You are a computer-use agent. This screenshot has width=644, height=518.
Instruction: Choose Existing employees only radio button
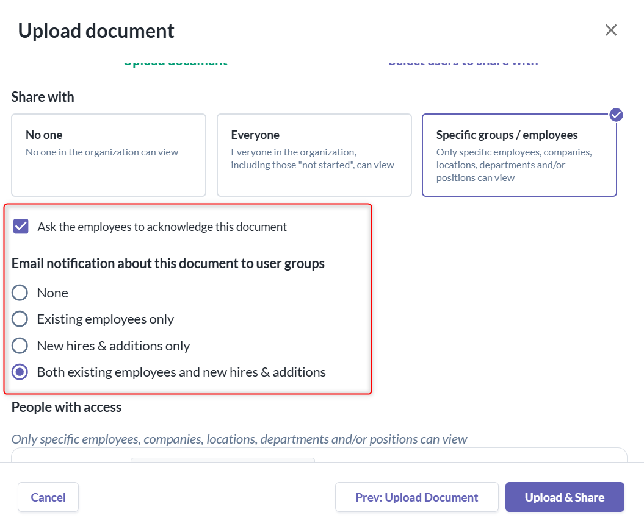click(x=20, y=319)
